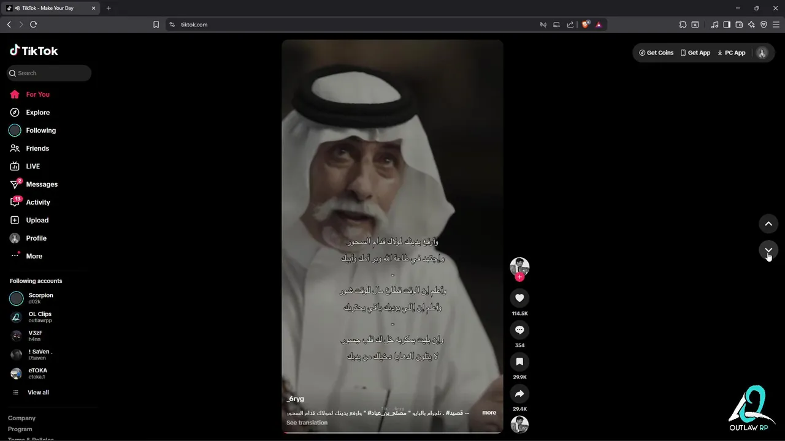Bookmark the video to favorites

(519, 361)
